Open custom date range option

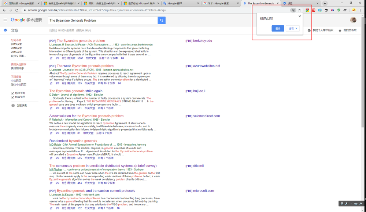(18, 56)
